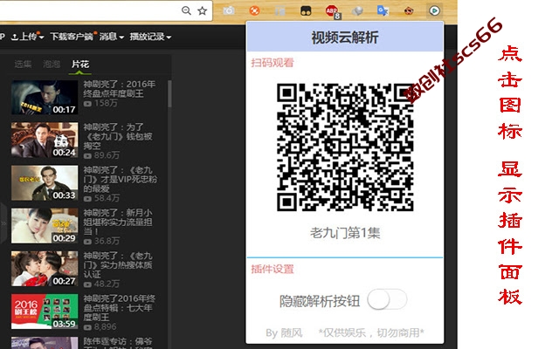
Task: Click the 视频云解析 popup header
Action: point(345,37)
